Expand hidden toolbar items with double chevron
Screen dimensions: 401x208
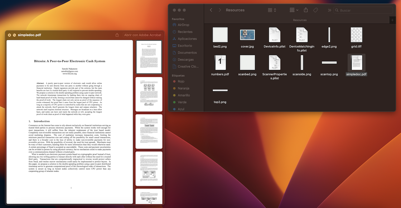pos(329,10)
